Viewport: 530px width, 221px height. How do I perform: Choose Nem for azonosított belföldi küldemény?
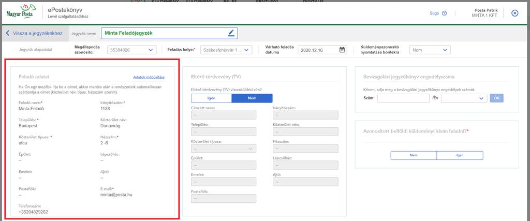(x=414, y=155)
